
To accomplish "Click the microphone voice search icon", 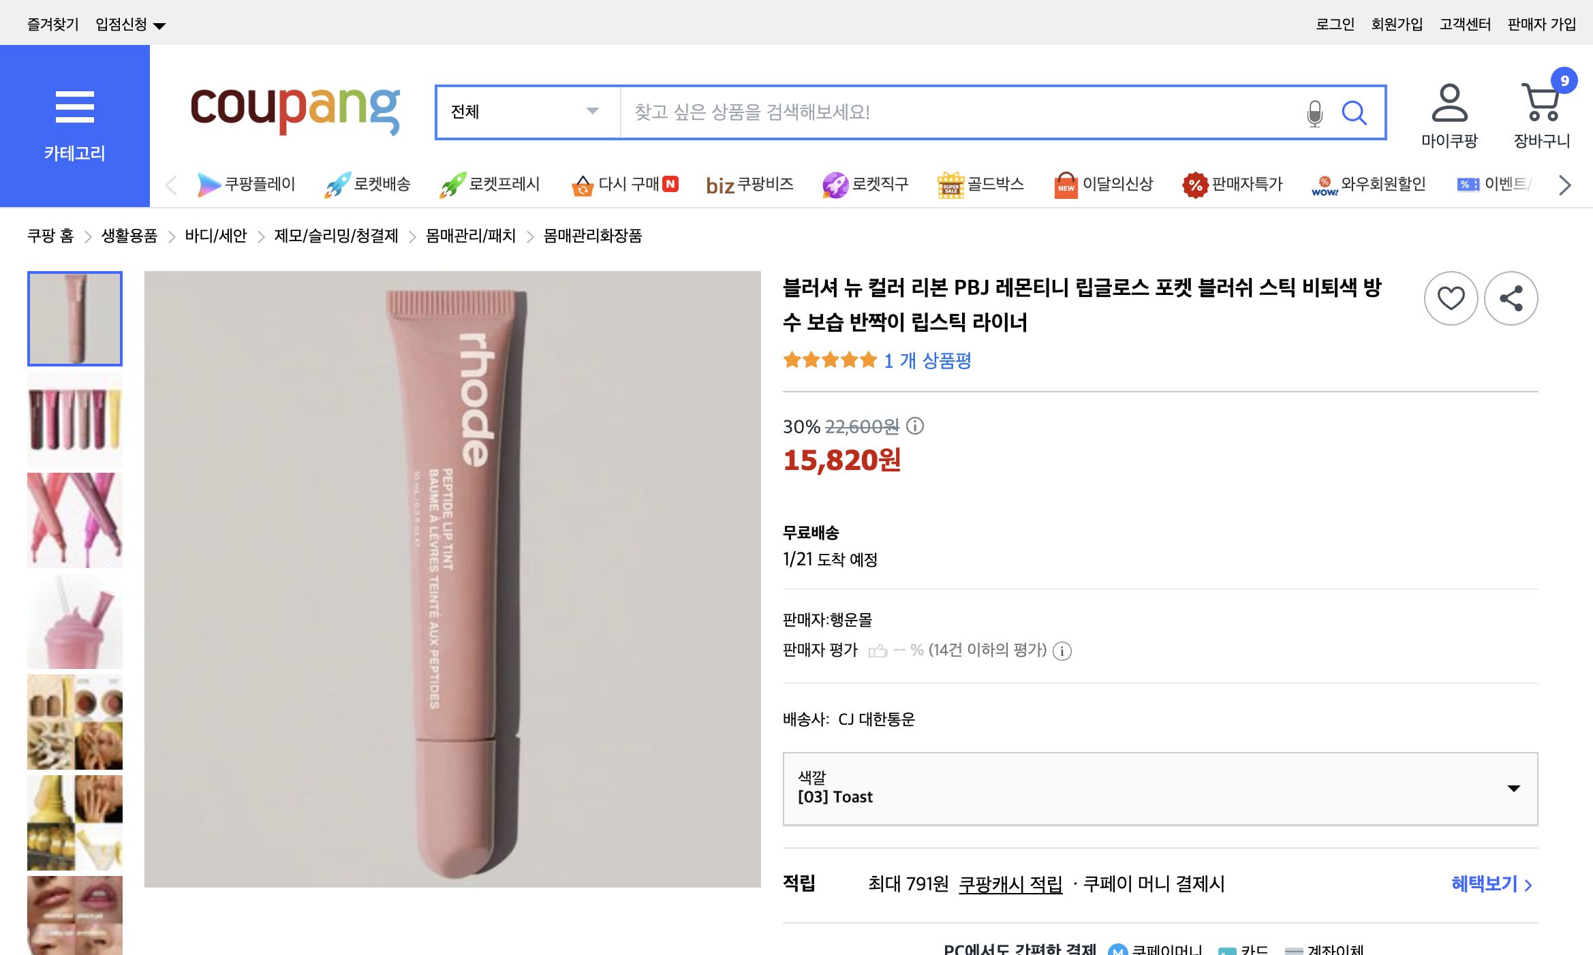I will coord(1314,113).
